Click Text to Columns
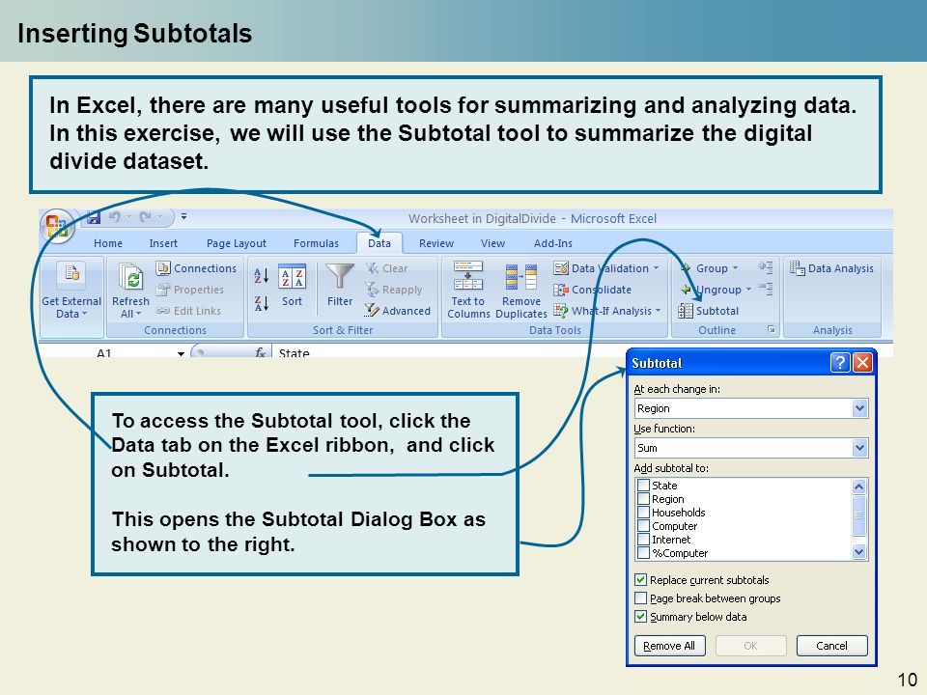Viewport: 927px width, 695px height. coord(468,291)
